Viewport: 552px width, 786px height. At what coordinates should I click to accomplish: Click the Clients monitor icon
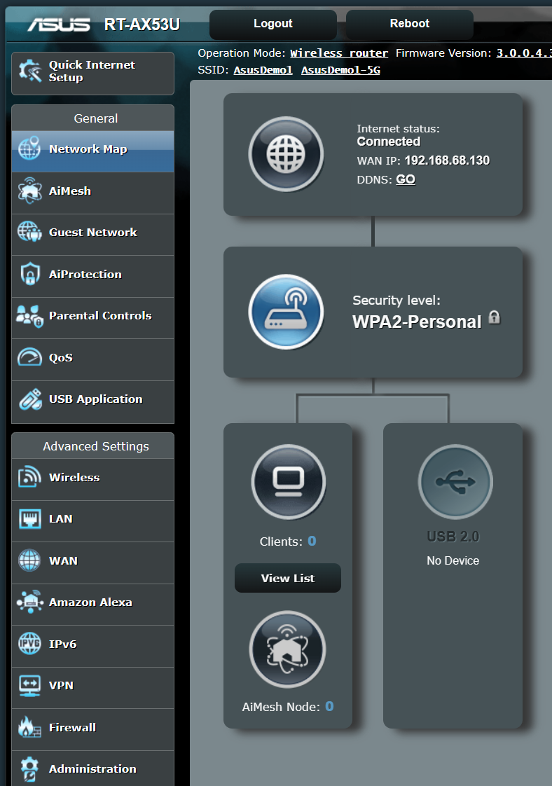(x=289, y=481)
